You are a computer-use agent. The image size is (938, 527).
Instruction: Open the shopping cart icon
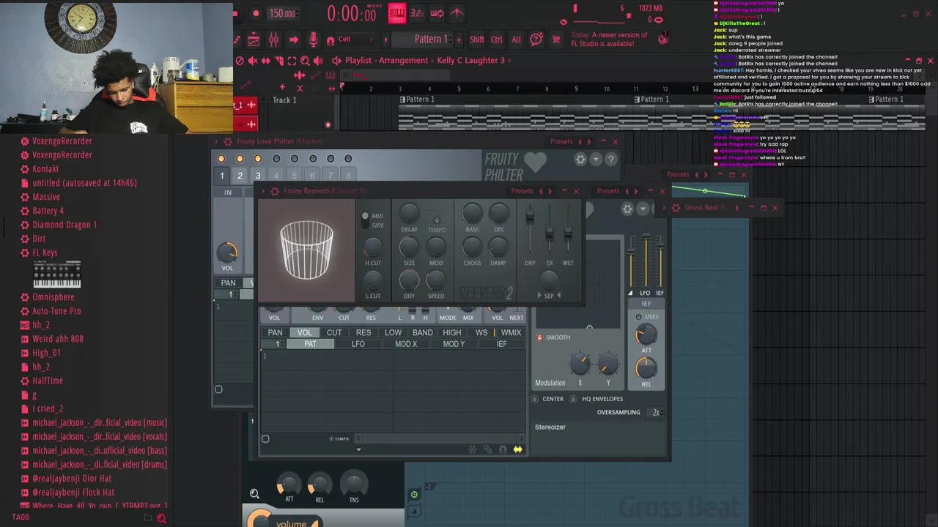[x=556, y=40]
